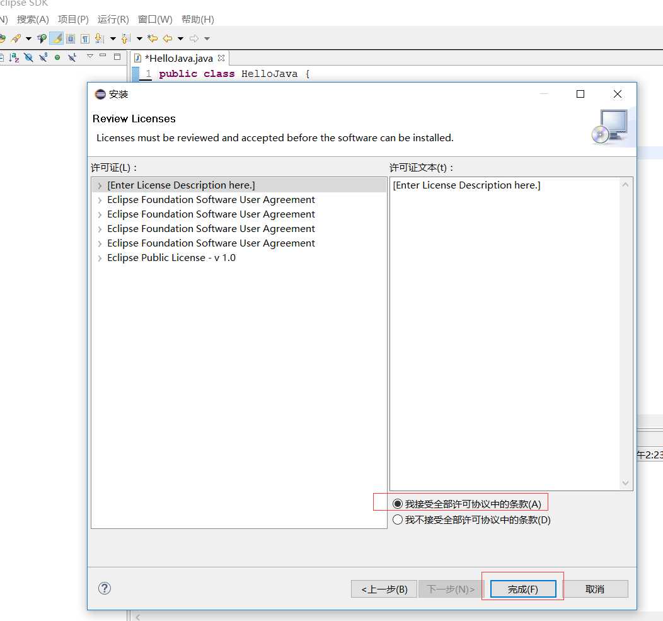663x621 pixels.
Task: Hide local types in outline view
Action: (x=72, y=57)
